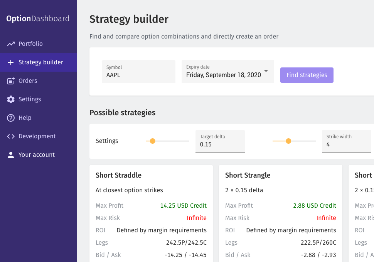
Task: Adjust the Strike width slider handle
Action: pyautogui.click(x=289, y=141)
